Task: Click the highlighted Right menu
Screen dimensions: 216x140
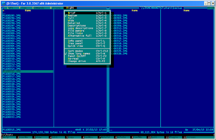Action: pos(70,8)
